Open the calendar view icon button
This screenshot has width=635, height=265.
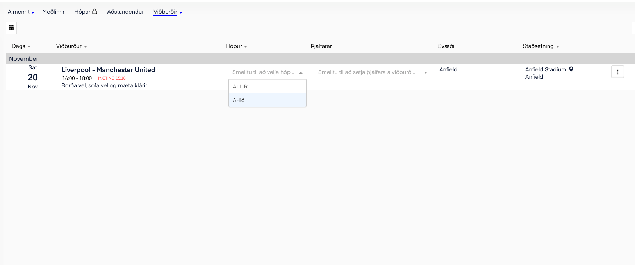[x=11, y=28]
